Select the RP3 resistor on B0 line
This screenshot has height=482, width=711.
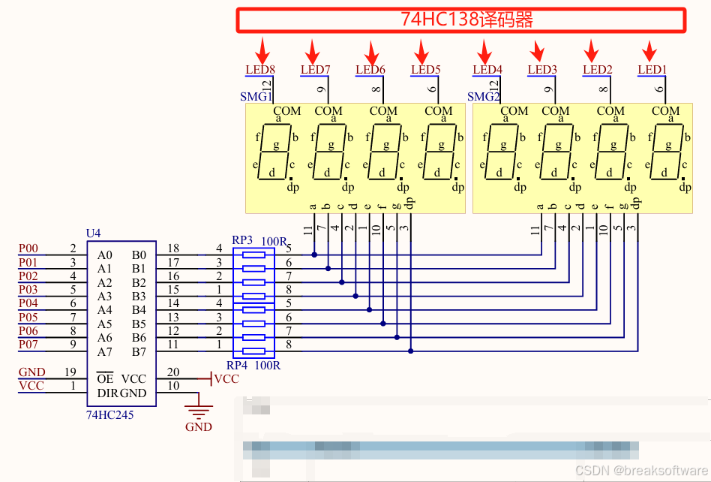click(x=253, y=255)
